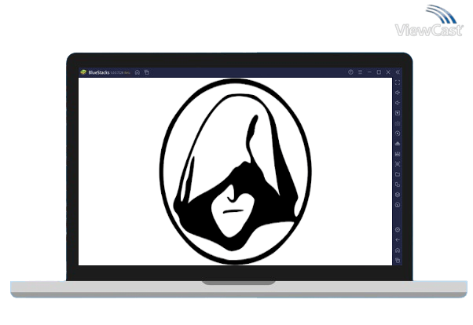This screenshot has width=473, height=325.
Task: Decrease volume with the lower speaker icon
Action: pyautogui.click(x=398, y=103)
